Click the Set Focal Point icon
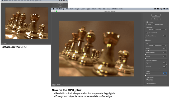The height and width of the screenshot is (99, 169). click(x=147, y=33)
